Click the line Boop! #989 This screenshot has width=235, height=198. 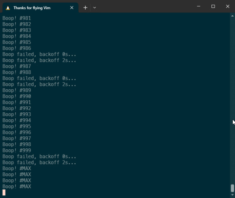[x=17, y=91]
